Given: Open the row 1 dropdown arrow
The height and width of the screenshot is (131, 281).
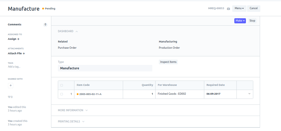Looking at the screenshot, I should 249,94.
